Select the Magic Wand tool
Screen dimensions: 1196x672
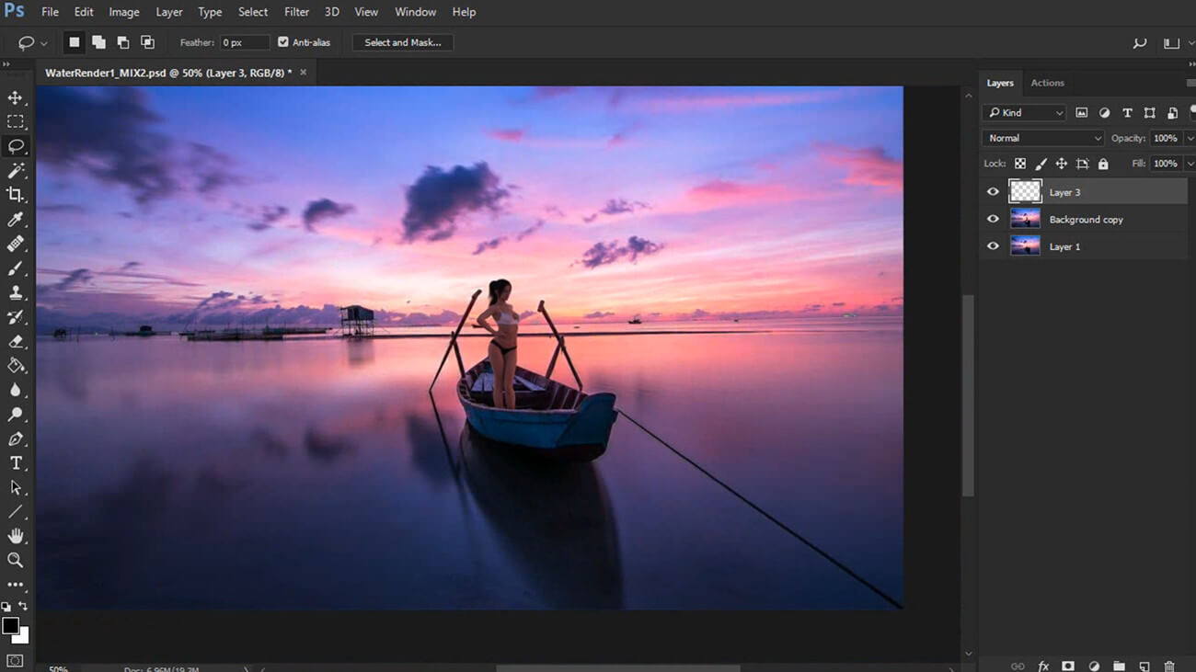16,171
